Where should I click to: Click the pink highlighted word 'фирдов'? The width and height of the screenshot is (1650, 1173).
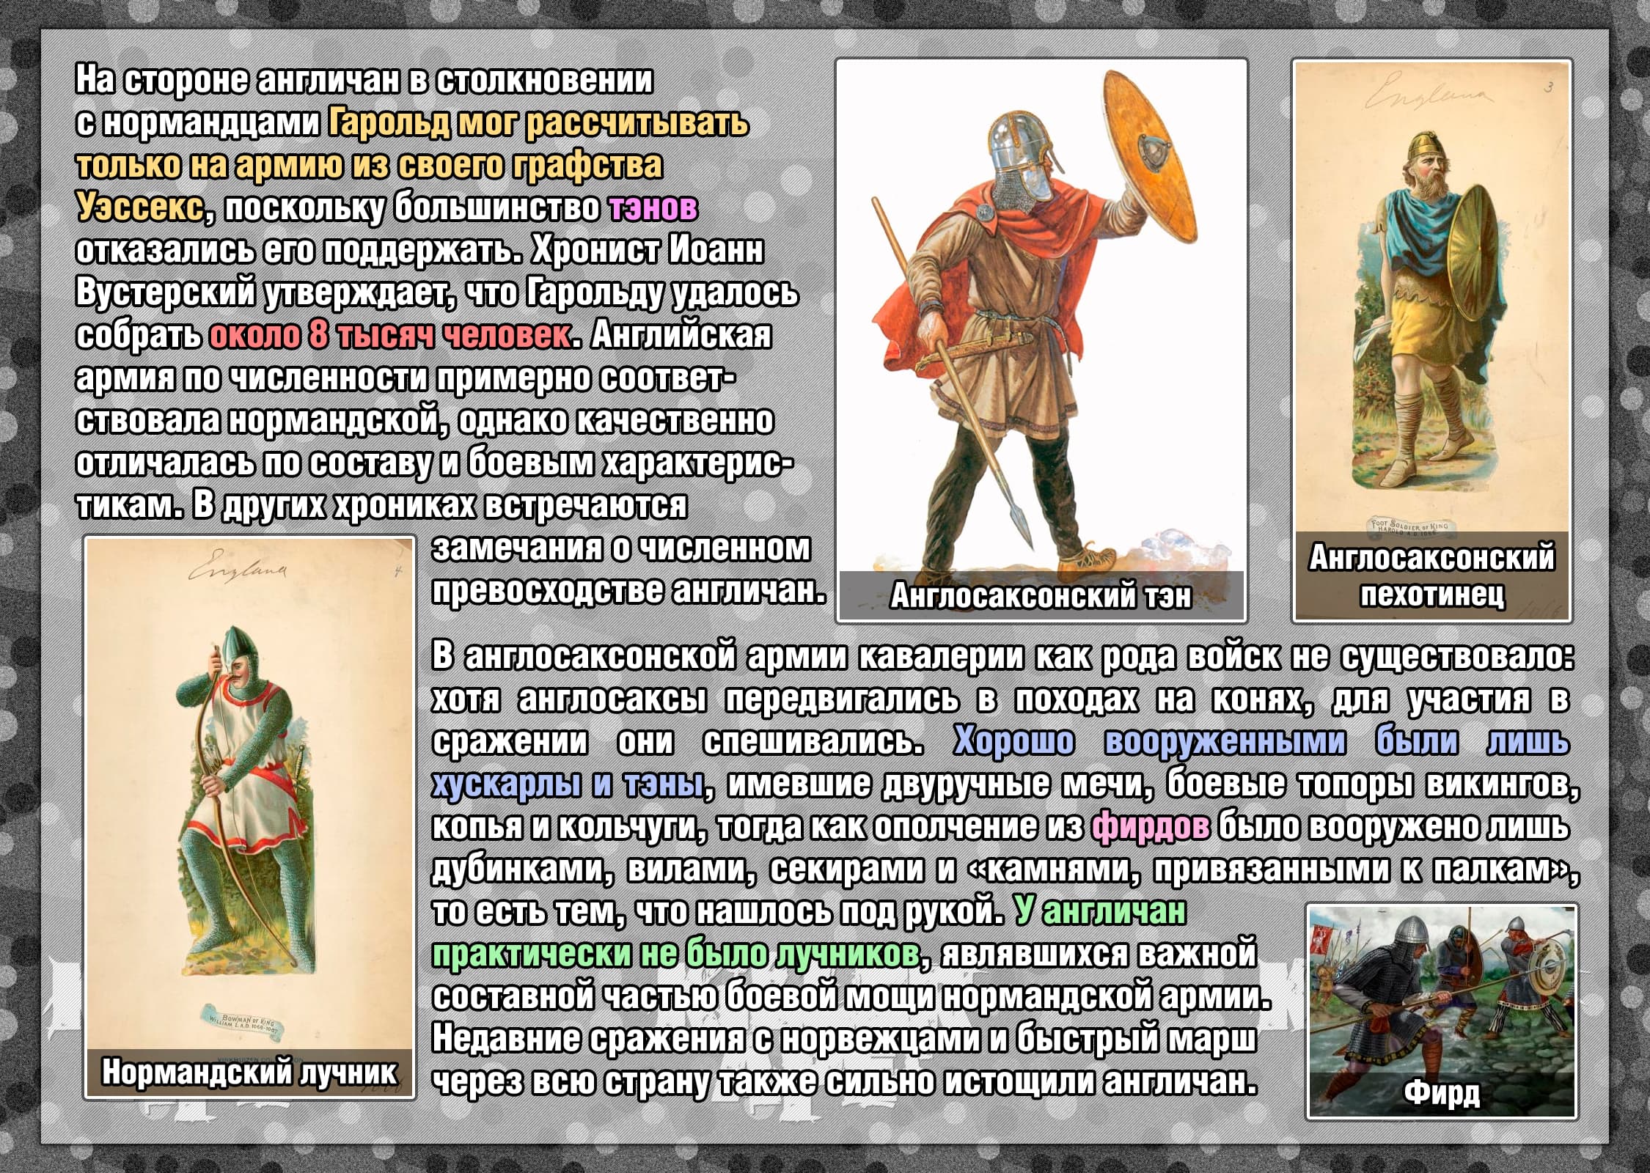click(x=1150, y=827)
